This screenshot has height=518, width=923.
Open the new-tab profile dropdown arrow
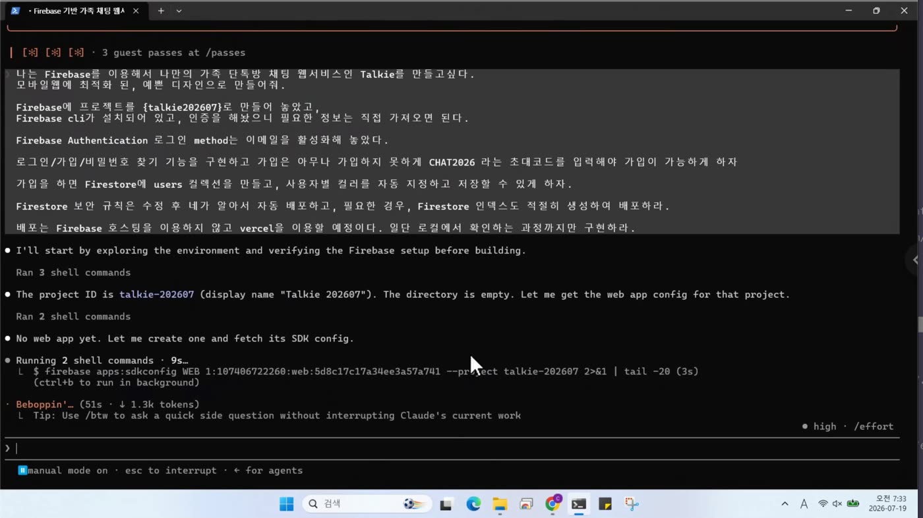179,11
